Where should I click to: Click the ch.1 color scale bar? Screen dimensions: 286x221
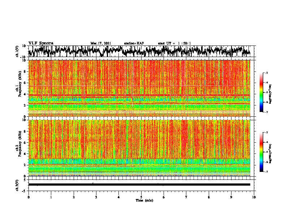pyautogui.click(x=261, y=92)
